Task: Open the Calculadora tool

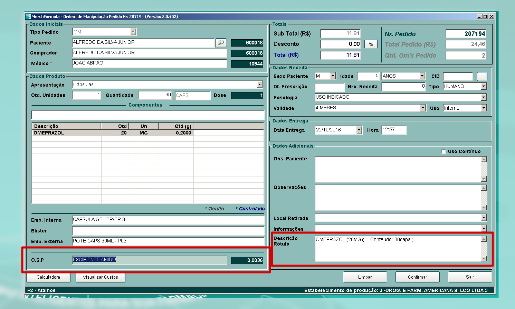Action: [x=48, y=277]
